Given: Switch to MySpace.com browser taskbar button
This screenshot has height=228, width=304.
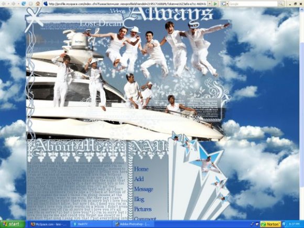Looking at the screenshot, I should pos(49,224).
